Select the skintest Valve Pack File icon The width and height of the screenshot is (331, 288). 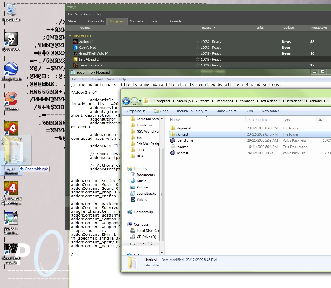tap(173, 153)
